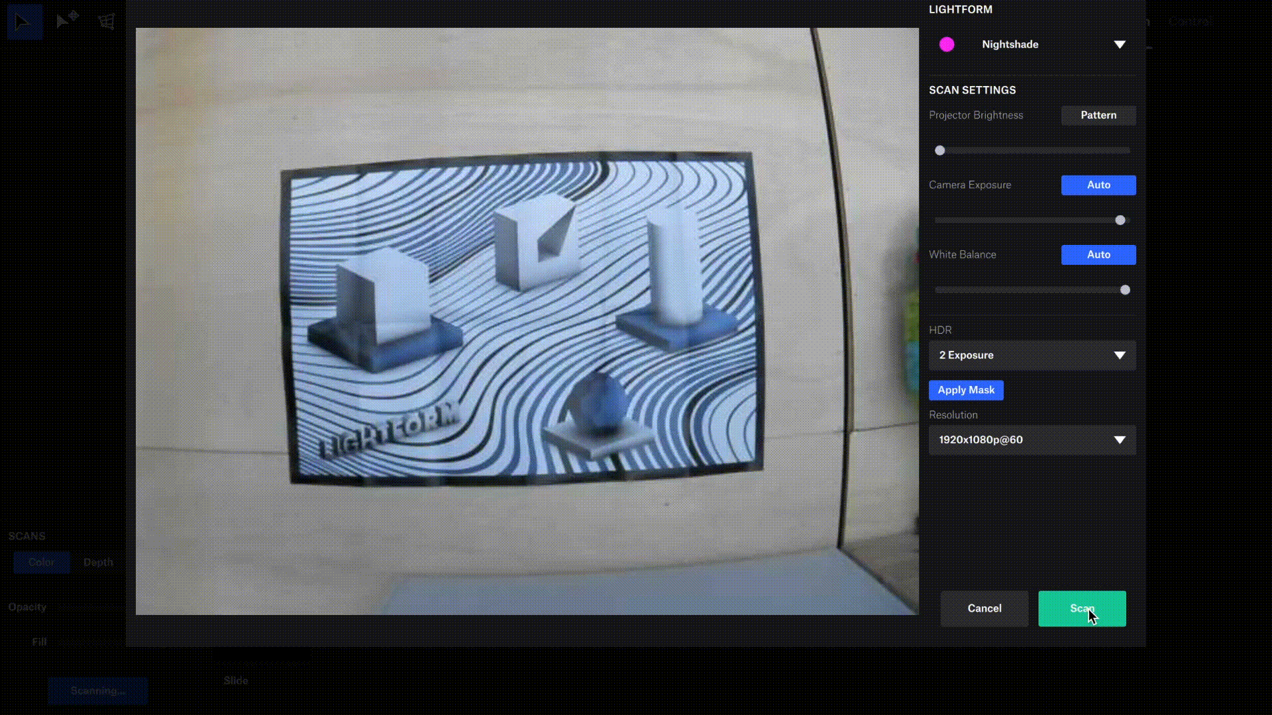
Task: Select the warp mesh tool
Action: point(107,21)
